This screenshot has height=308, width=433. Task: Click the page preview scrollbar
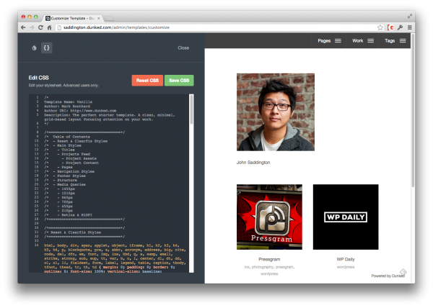point(413,110)
